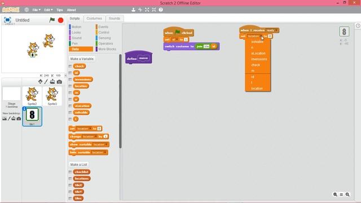The height and width of the screenshot is (203, 361).
Task: Choose new sprite from library
Action: click(x=40, y=81)
